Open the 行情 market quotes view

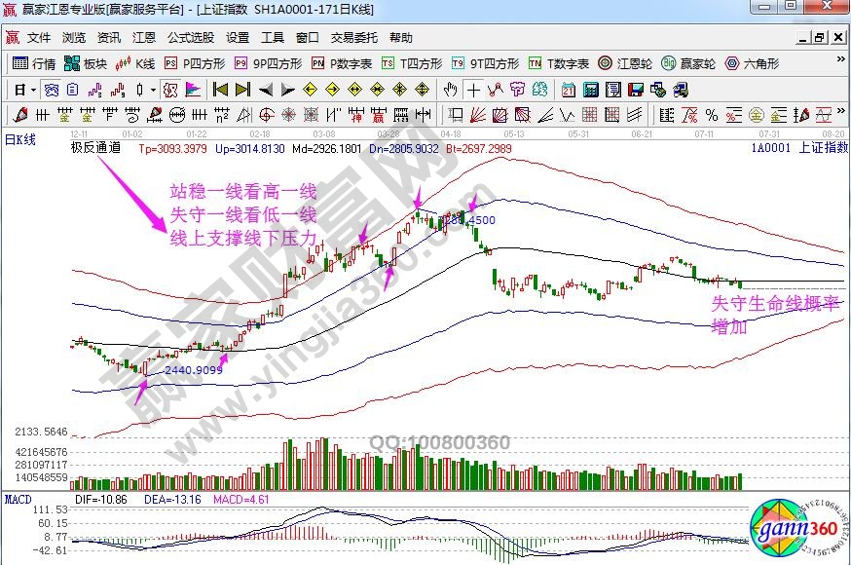point(35,63)
